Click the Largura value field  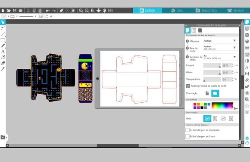[x=227, y=65]
